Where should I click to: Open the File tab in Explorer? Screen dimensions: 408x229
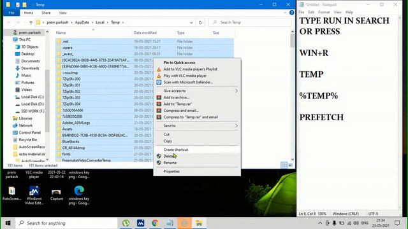(x=11, y=13)
